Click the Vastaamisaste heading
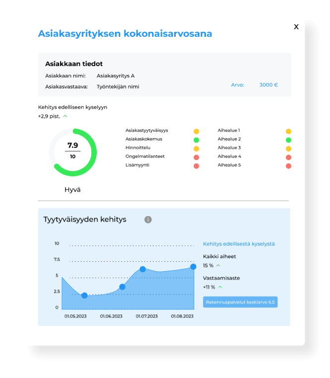 tap(221, 278)
